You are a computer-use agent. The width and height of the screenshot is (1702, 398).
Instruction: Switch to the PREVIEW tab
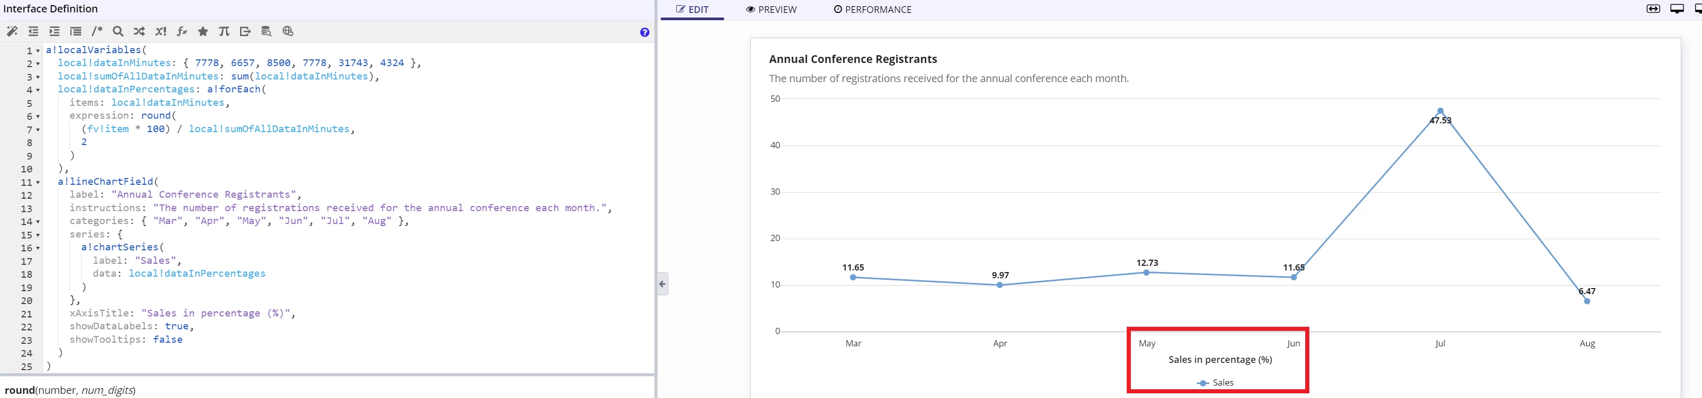pos(771,10)
